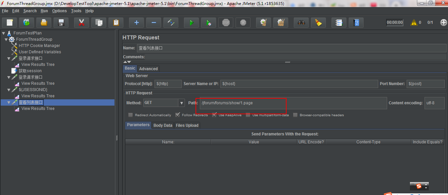Start test with no pauses icon
The width and height of the screenshot is (448, 195).
coord(208,23)
